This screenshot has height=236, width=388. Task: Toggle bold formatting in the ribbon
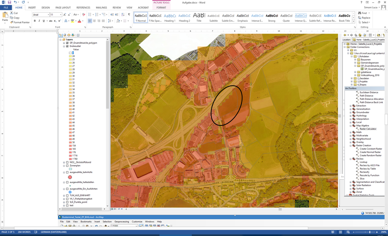[35, 21]
